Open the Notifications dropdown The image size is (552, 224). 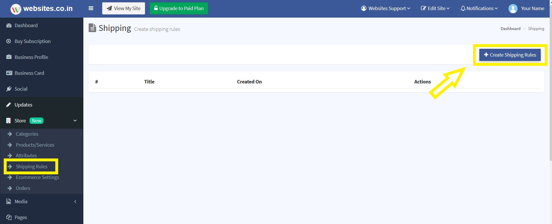tap(479, 8)
